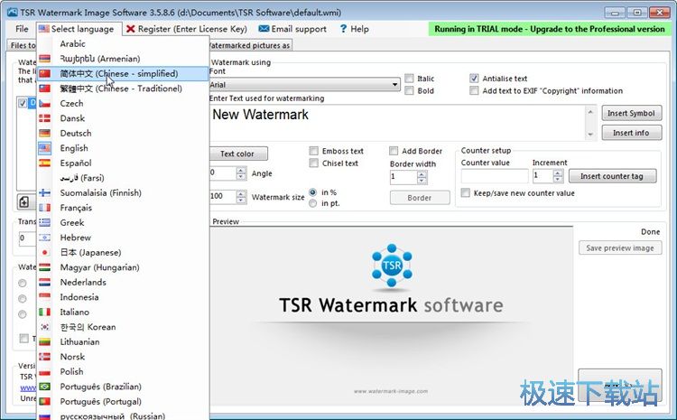The height and width of the screenshot is (420, 677).
Task: Click the Insert counter tag button
Action: point(612,176)
